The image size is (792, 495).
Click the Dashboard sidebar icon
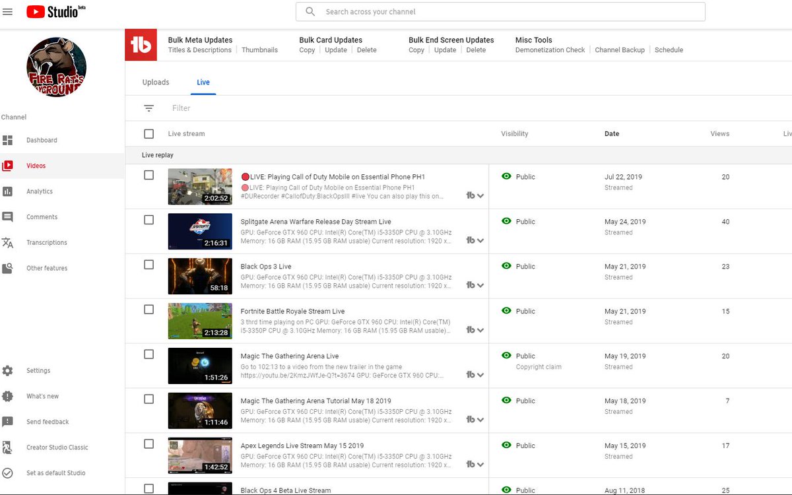pyautogui.click(x=7, y=140)
